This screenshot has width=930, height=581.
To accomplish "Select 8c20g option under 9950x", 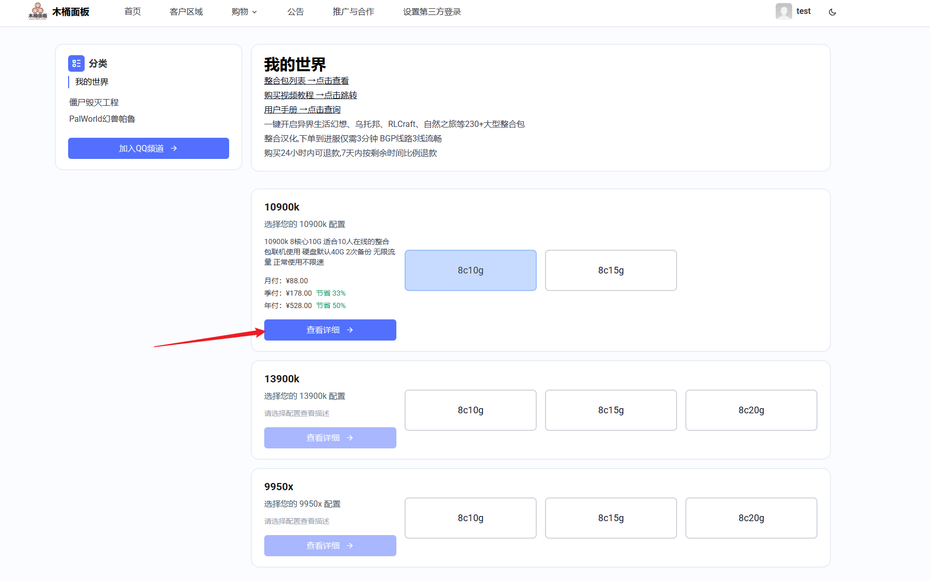I will pos(751,518).
